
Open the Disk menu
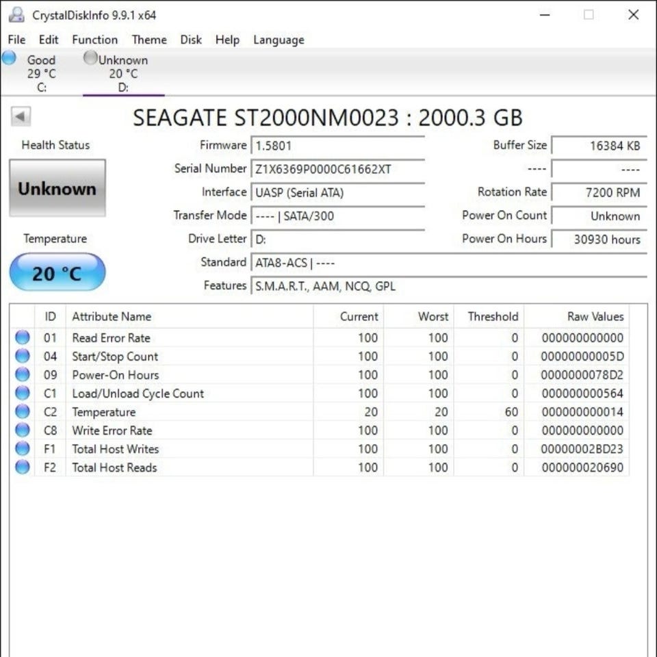click(191, 40)
